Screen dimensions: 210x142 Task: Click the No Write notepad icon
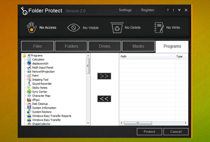159,28
